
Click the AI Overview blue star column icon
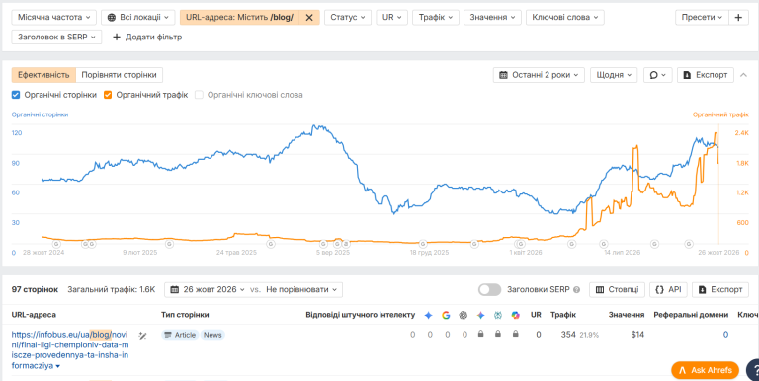click(428, 315)
